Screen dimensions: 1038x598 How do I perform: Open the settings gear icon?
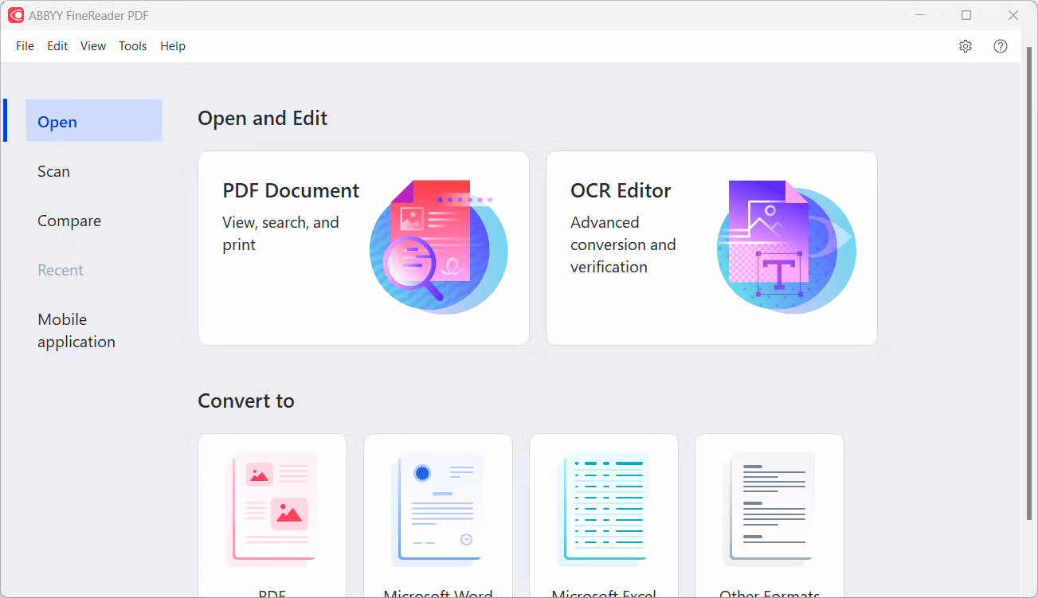pos(966,46)
